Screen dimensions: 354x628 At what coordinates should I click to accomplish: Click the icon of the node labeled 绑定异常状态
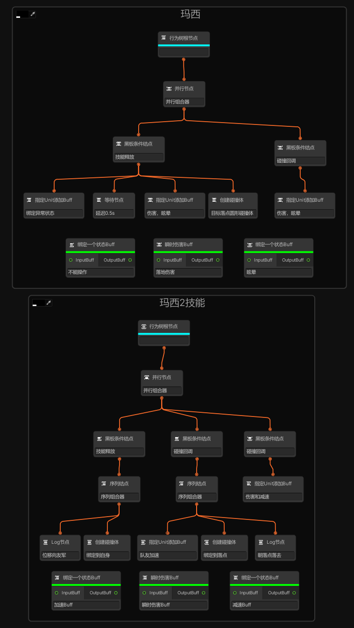[29, 200]
